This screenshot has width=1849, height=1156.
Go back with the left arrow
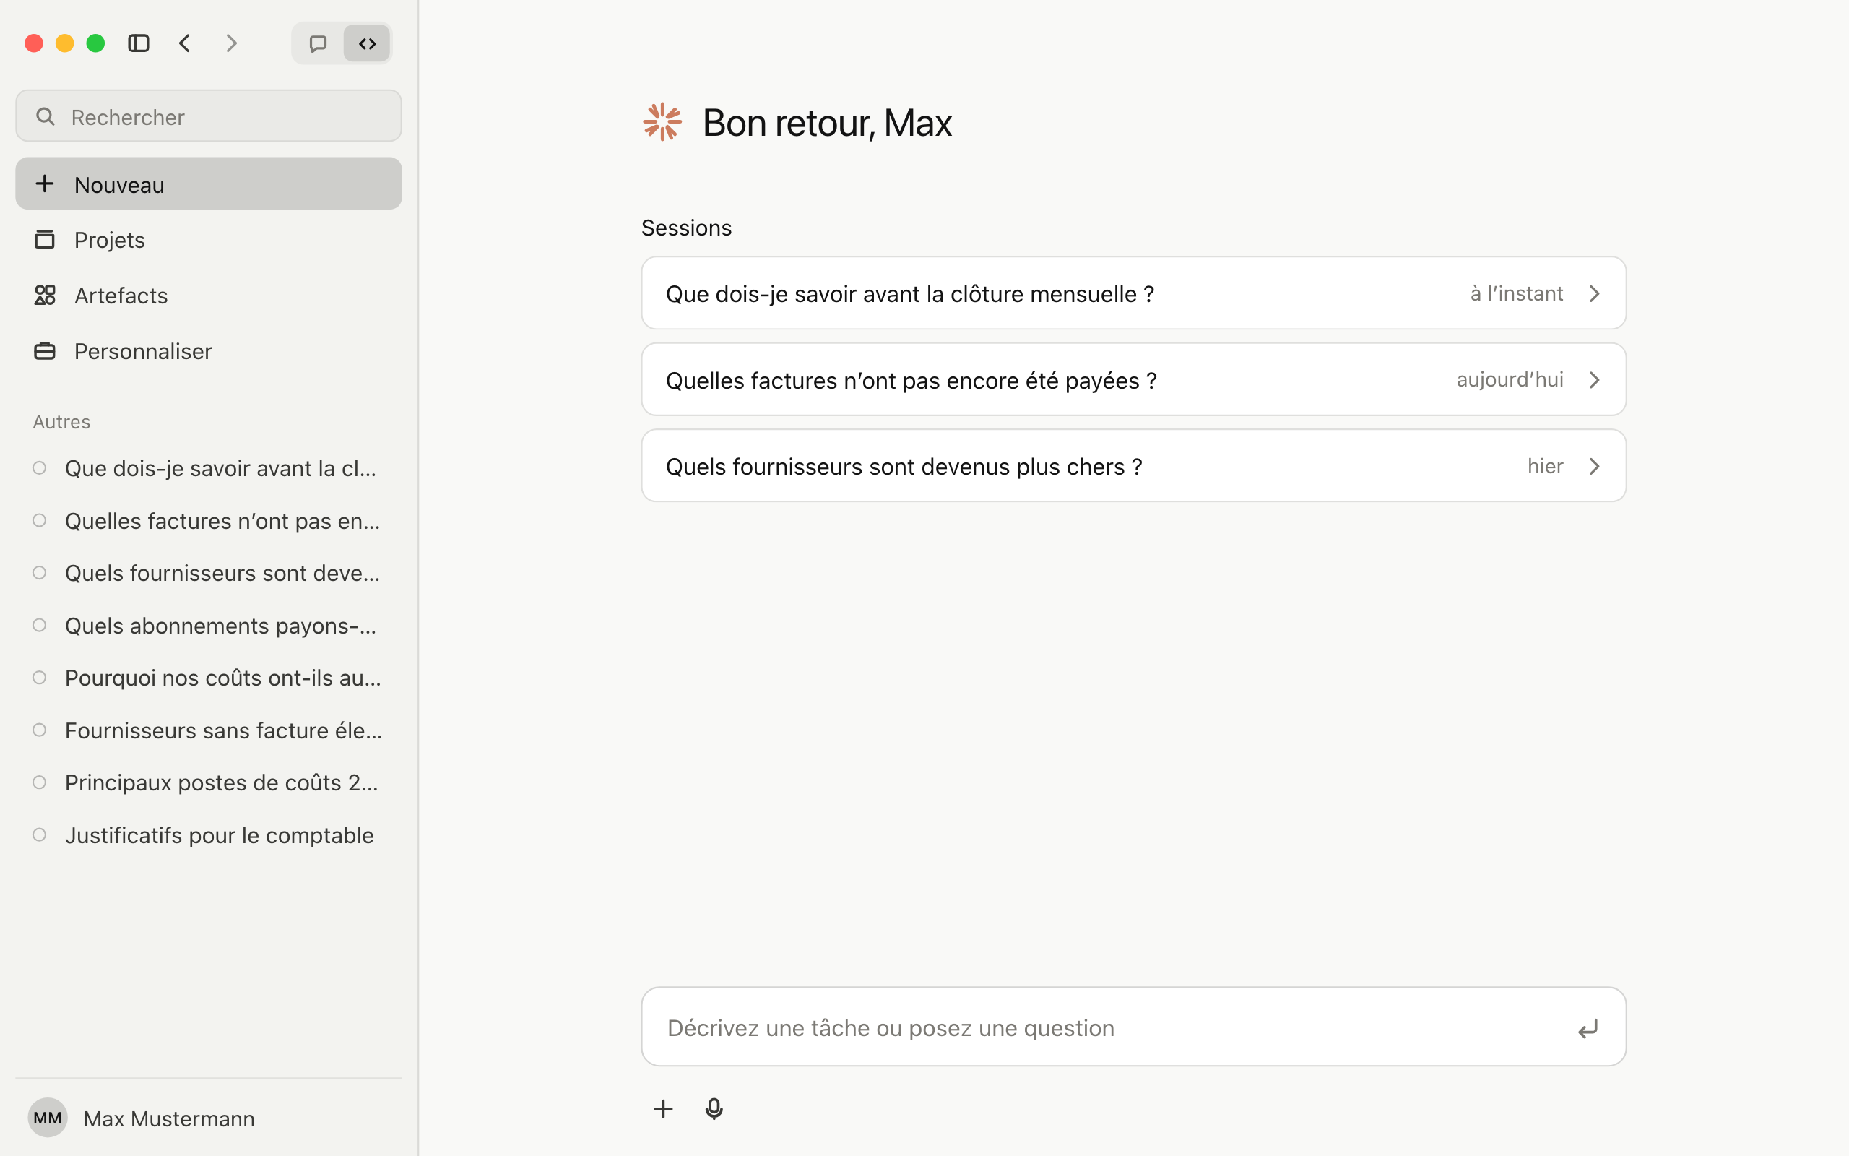click(185, 43)
